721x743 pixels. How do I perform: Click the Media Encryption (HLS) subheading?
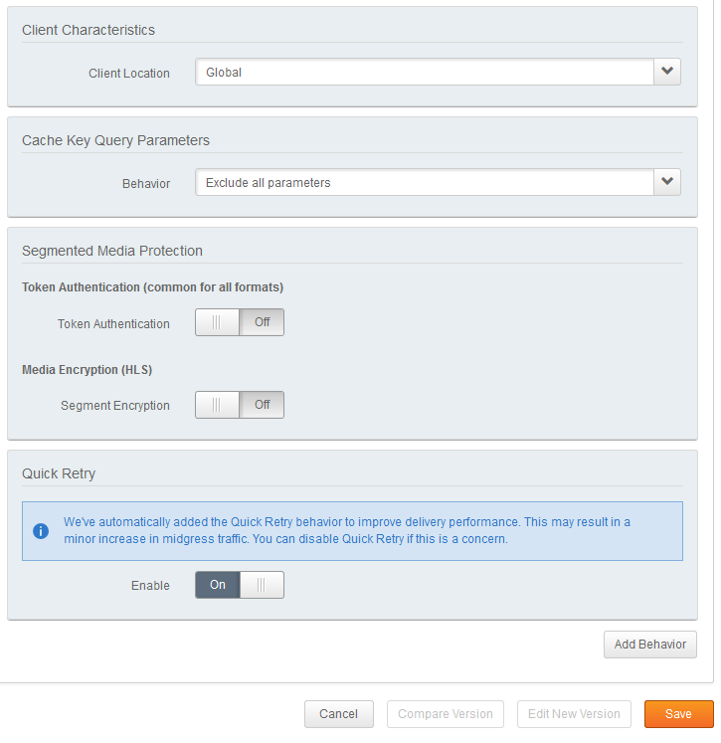point(87,370)
